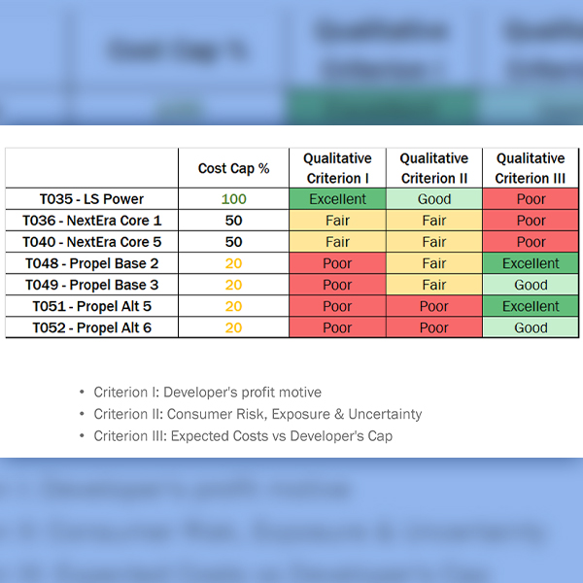The width and height of the screenshot is (583, 583).
Task: Click the green 100 cost cap value
Action: pyautogui.click(x=233, y=199)
